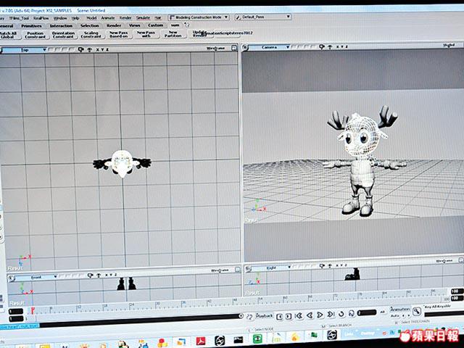
Task: Toggle the audio headphones icon
Action: (x=351, y=313)
